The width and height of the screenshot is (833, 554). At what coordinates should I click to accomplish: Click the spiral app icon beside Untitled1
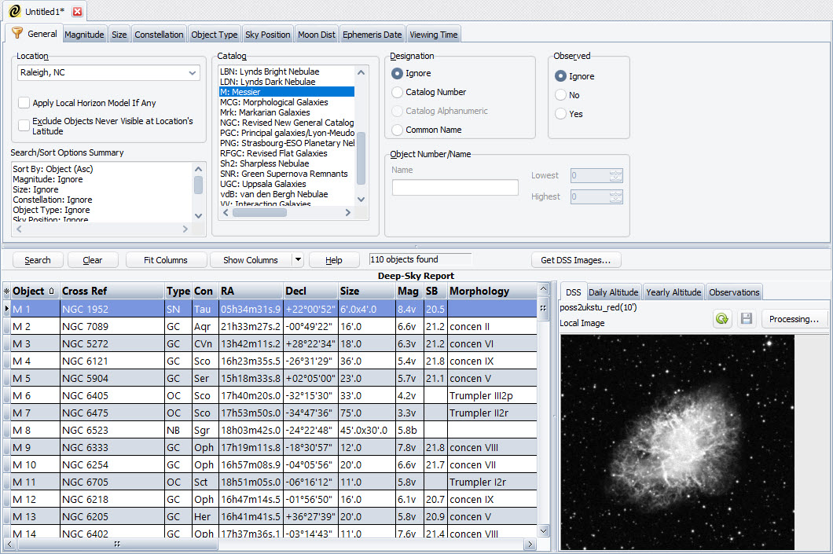14,12
